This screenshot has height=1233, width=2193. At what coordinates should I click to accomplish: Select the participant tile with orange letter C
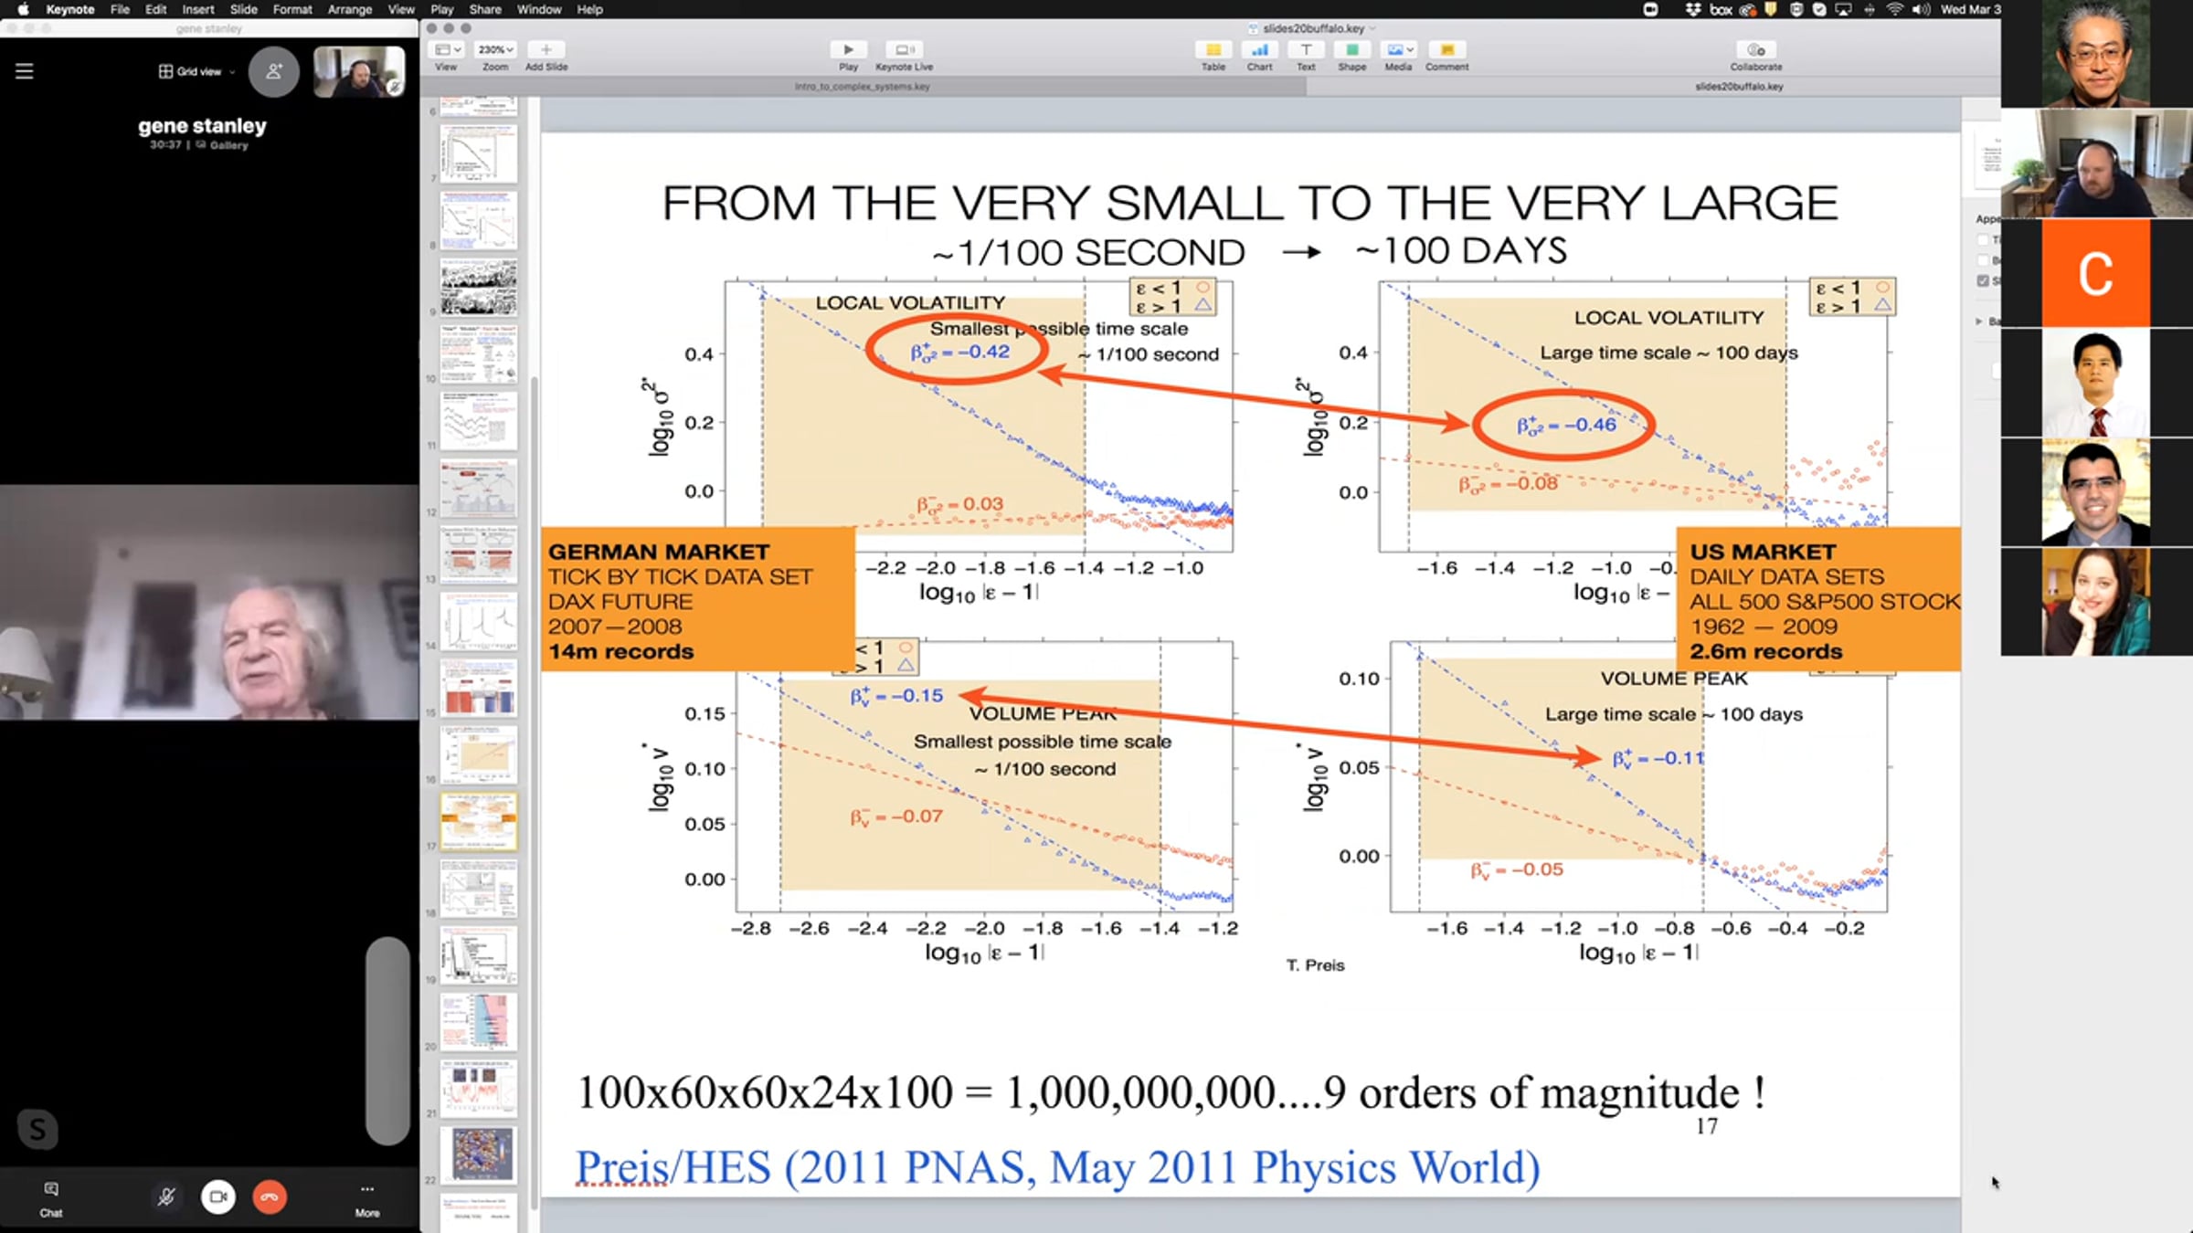coord(2096,273)
